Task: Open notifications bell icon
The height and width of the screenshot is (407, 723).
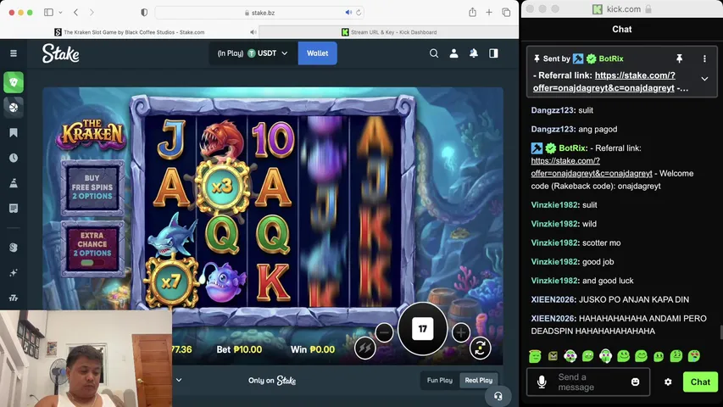Action: point(474,53)
